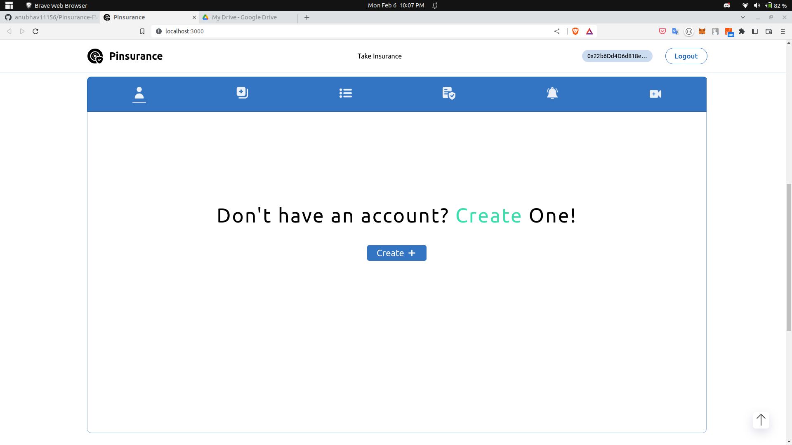Go back with the browser back arrow
792x445 pixels.
(9, 31)
